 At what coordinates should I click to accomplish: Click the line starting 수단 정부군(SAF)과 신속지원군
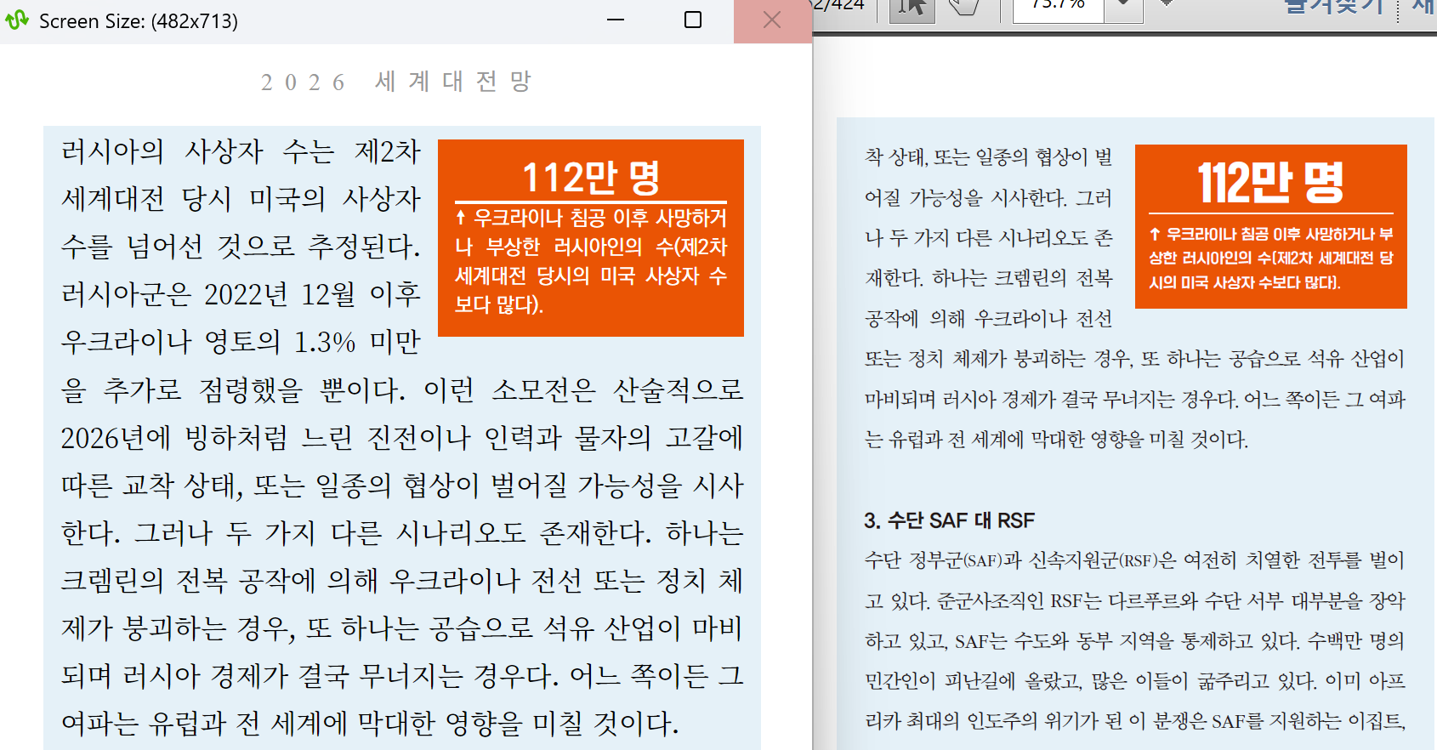click(x=1134, y=560)
